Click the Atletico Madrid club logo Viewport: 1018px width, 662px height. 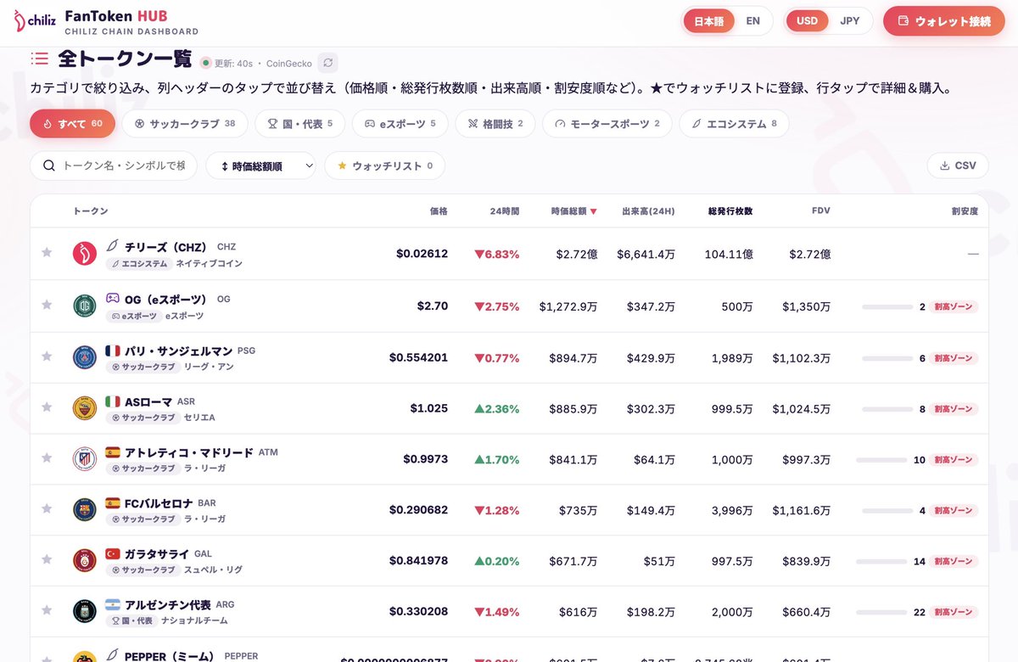point(85,459)
